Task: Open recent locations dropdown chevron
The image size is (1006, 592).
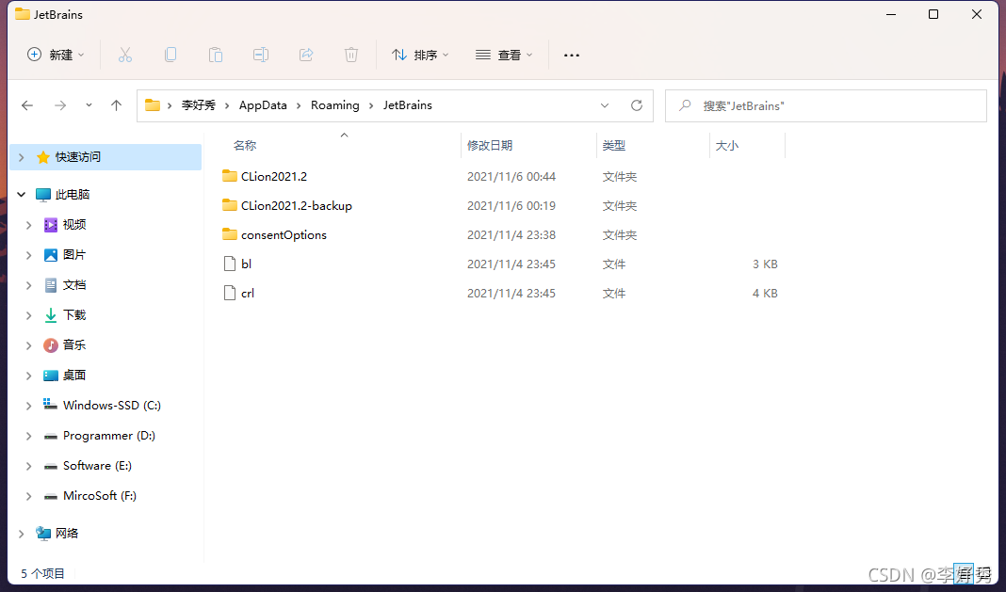Action: [89, 105]
